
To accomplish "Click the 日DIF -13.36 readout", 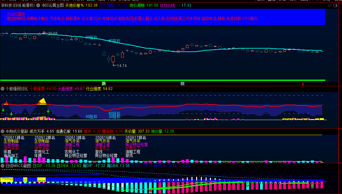I will pyautogui.click(x=44, y=166).
